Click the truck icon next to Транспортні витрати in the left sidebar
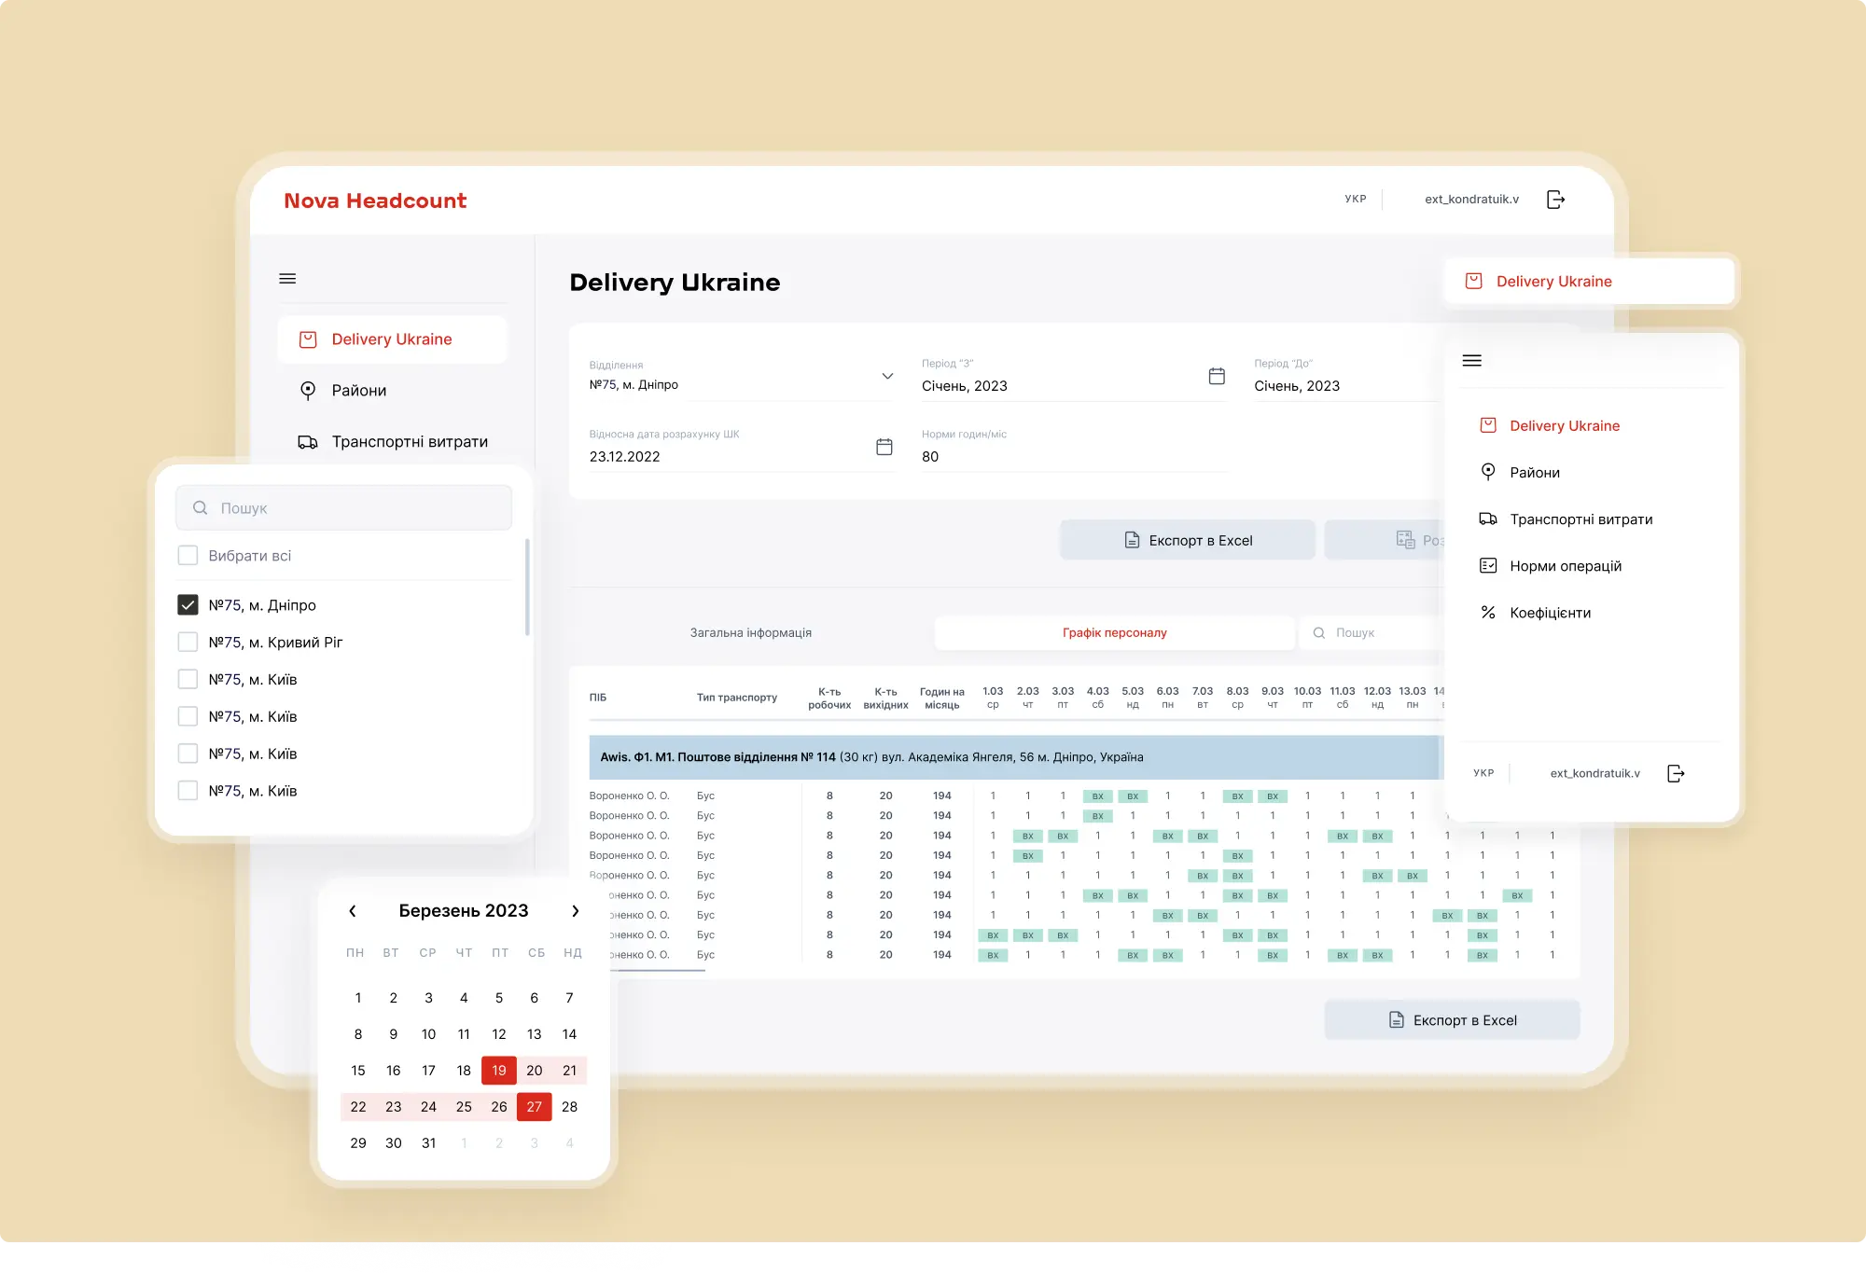 pos(307,442)
